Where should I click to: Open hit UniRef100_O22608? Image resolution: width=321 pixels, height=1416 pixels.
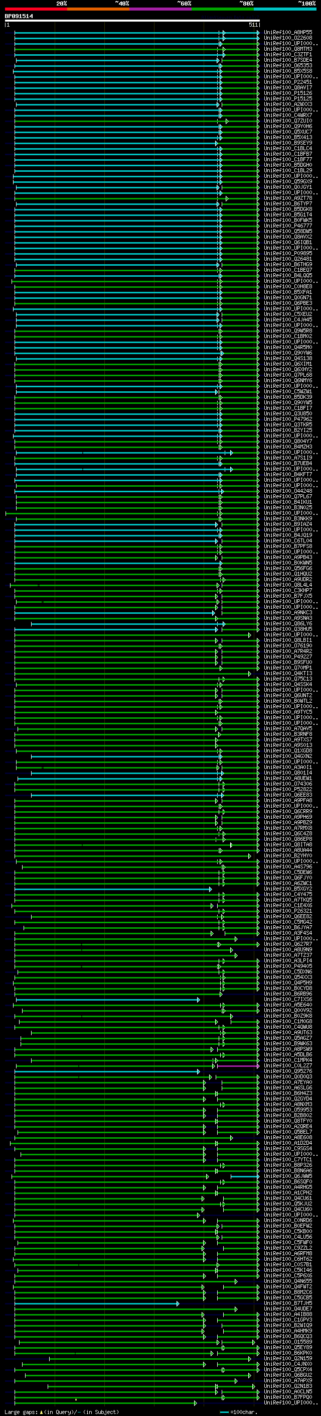(288, 38)
